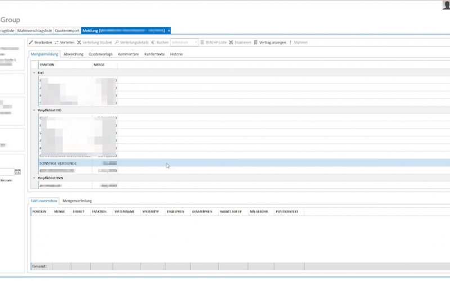The image size is (450, 281).
Task: Click the POSITION column header
Action: 41,211
